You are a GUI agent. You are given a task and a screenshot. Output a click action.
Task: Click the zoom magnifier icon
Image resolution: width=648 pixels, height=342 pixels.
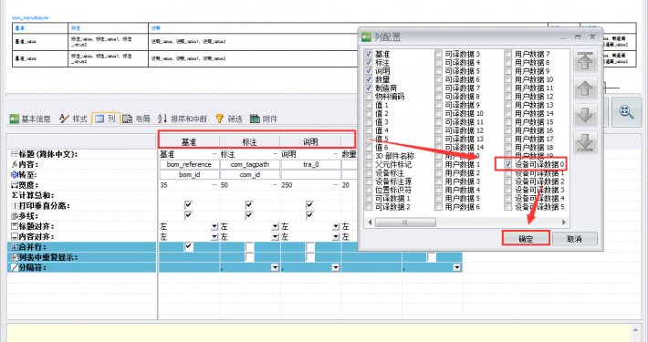[626, 112]
